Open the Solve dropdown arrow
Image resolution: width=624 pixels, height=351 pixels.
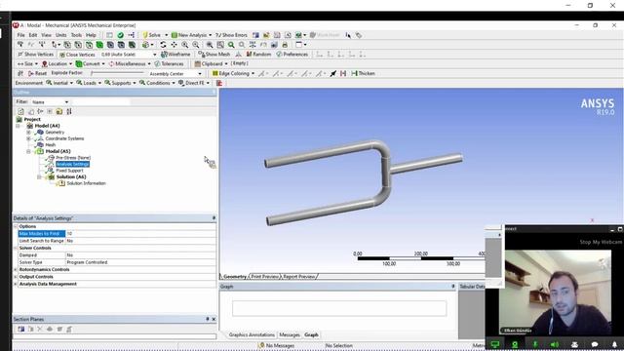167,35
